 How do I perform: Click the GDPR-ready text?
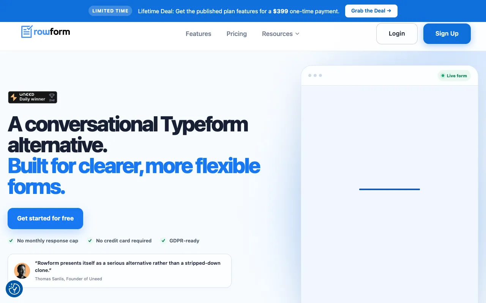tap(184, 241)
